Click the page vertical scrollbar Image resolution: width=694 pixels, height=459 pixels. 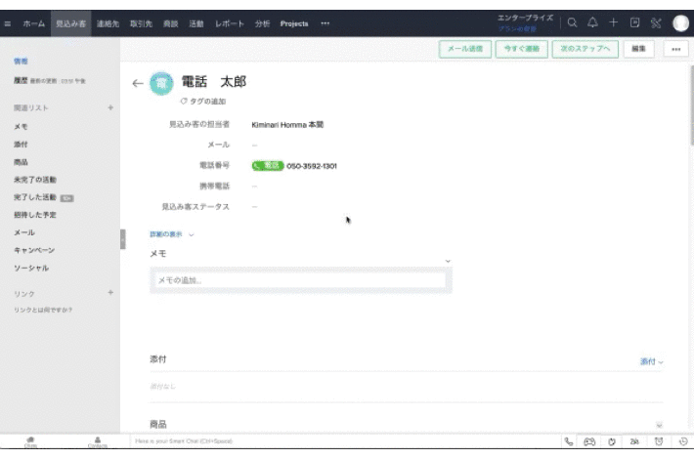click(x=691, y=105)
